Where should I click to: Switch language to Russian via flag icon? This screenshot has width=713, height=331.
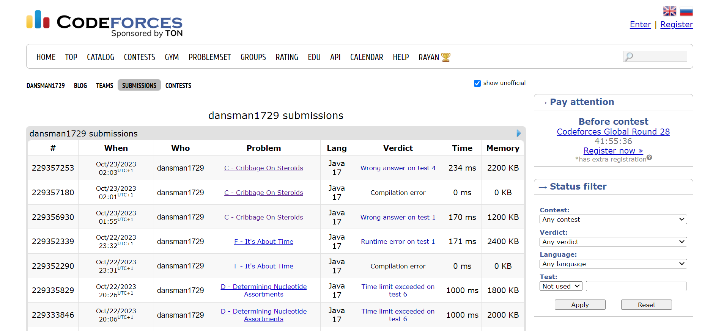pos(686,11)
